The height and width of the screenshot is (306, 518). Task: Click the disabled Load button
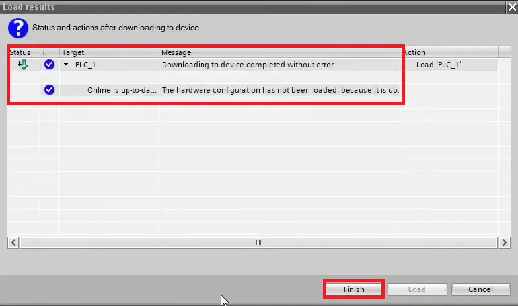pos(417,289)
